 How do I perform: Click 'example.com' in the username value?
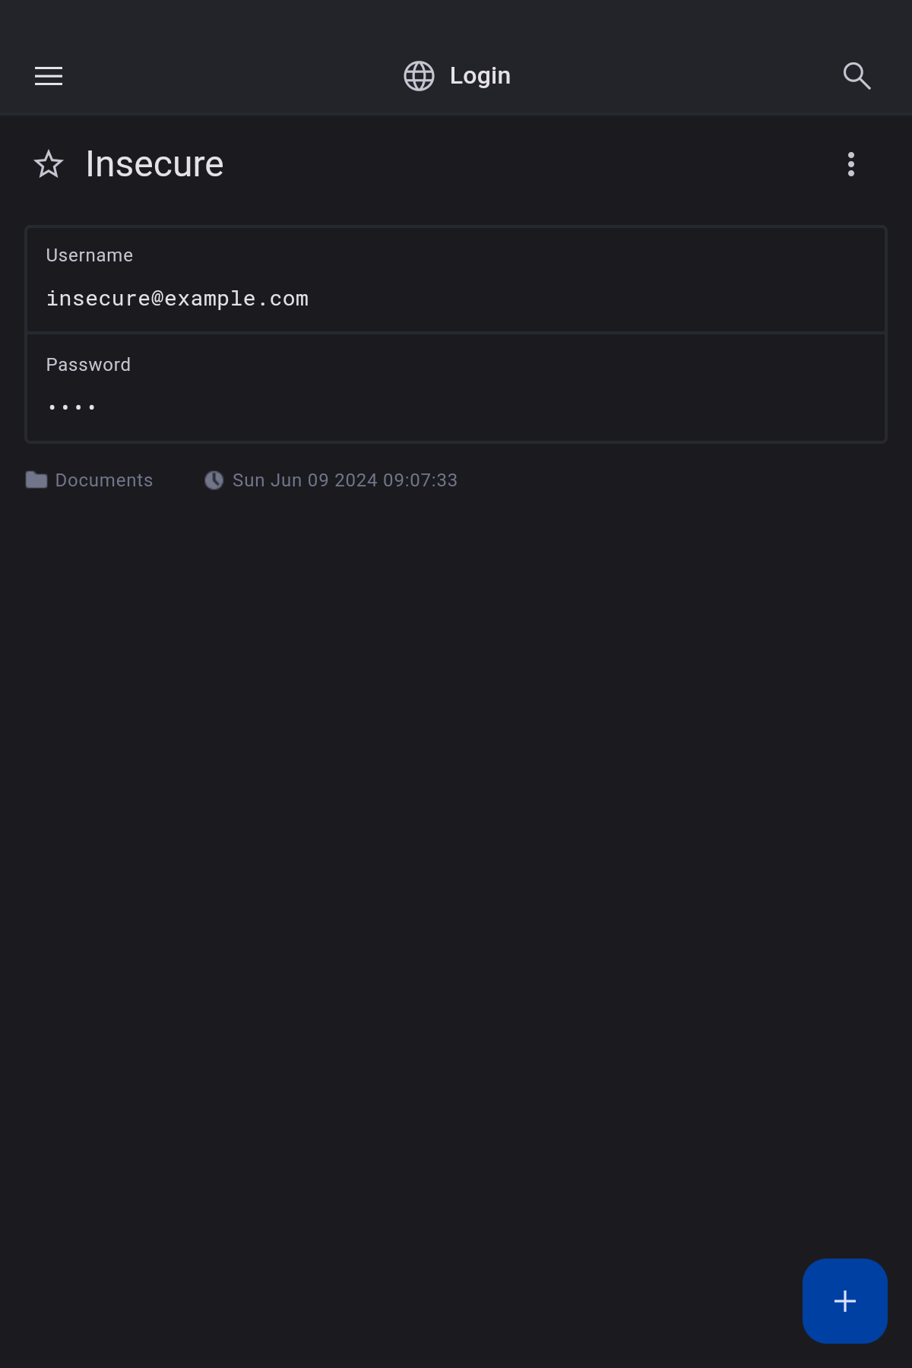click(x=236, y=299)
